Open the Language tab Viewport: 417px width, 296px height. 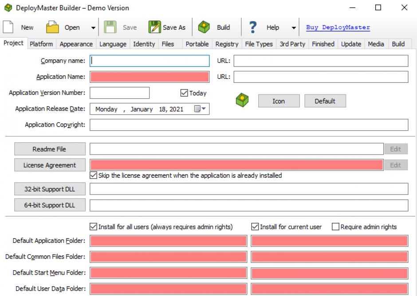(113, 44)
